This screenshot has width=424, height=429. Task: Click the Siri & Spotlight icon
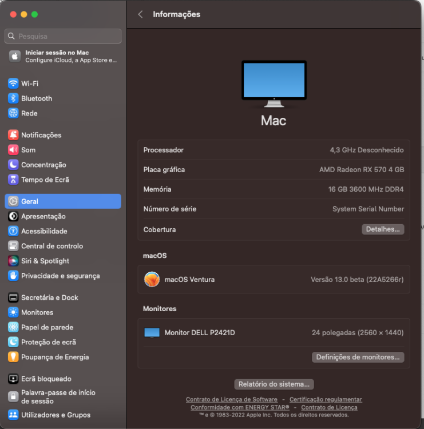(13, 261)
